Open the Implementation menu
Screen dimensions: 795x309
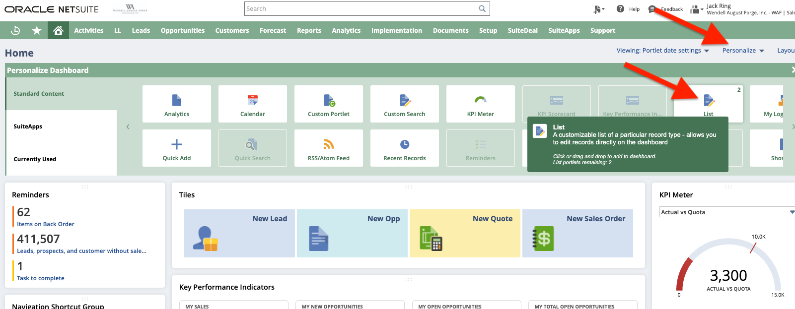point(397,30)
